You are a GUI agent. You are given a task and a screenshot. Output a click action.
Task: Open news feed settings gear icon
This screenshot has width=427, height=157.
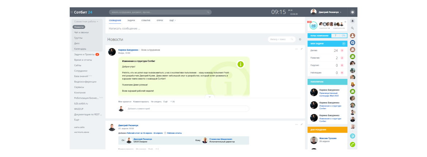[x=300, y=39]
